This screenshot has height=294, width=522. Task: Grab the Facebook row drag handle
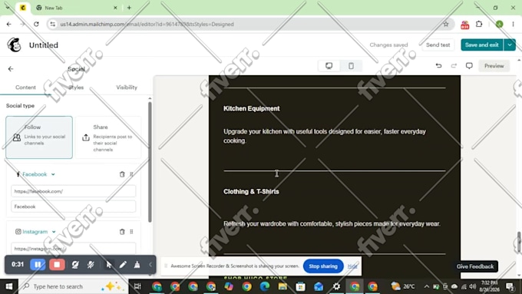131,174
